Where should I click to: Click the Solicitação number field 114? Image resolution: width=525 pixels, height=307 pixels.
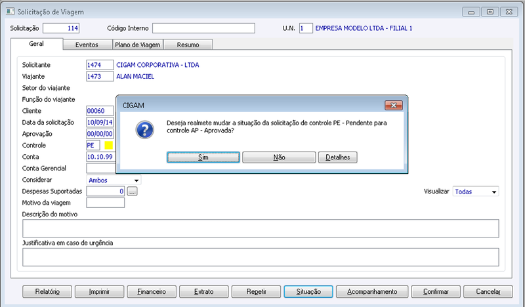click(61, 28)
